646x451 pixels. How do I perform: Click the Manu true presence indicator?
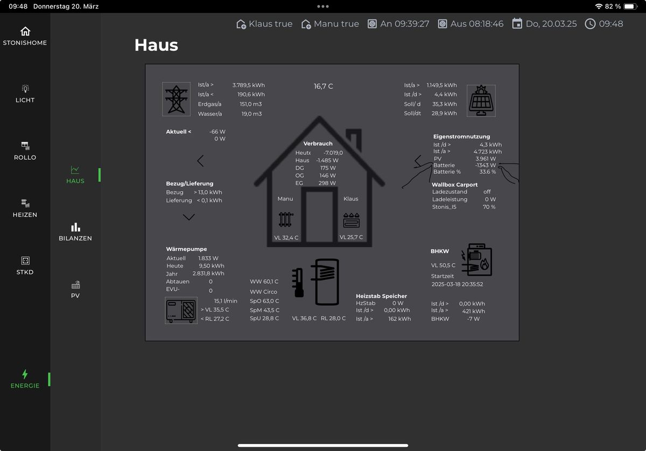(330, 24)
